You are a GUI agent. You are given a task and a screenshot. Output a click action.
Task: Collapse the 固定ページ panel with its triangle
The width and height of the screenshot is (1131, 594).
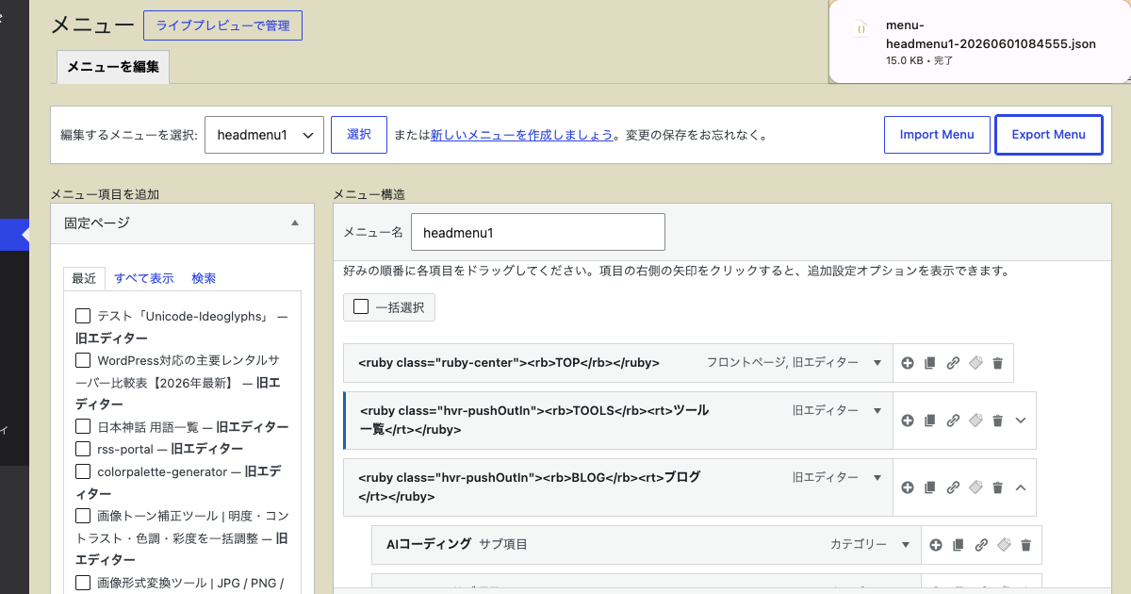295,223
